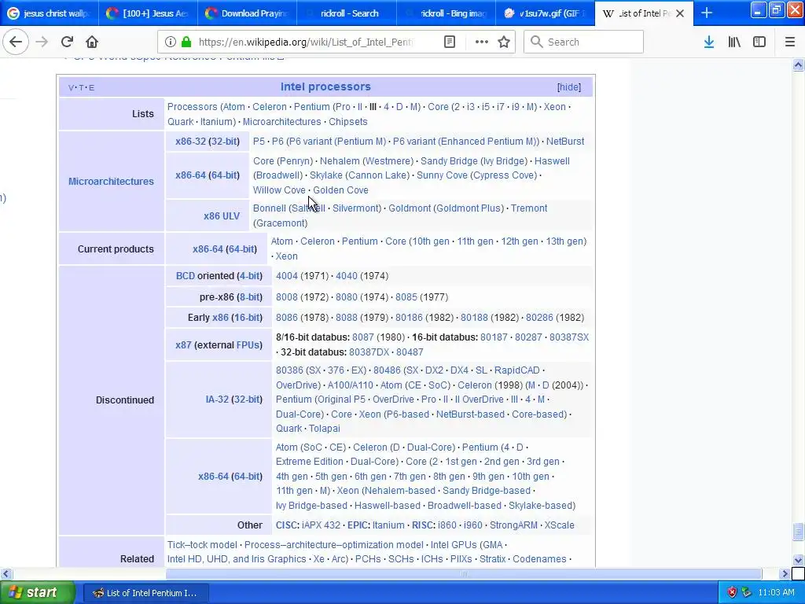
Task: Bookmark this page with the star
Action: pos(504,42)
